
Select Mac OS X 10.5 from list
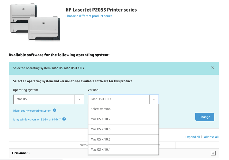pos(123,139)
